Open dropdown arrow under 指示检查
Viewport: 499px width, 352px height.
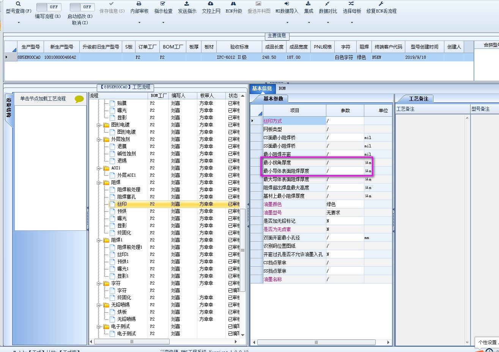[163, 23]
